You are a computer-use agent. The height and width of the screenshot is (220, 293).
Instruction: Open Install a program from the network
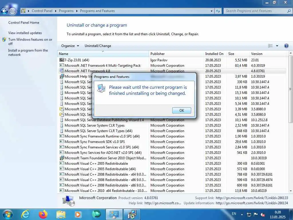(28, 52)
